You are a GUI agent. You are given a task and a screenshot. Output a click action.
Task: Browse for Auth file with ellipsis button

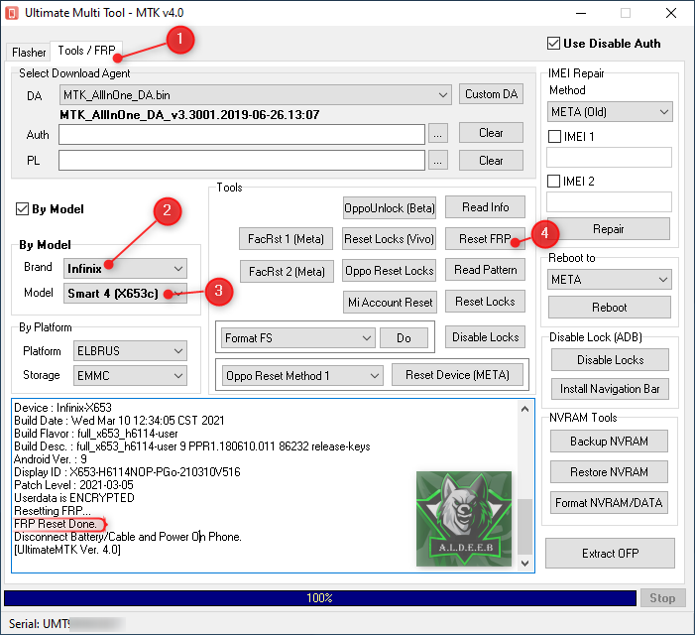pos(438,134)
